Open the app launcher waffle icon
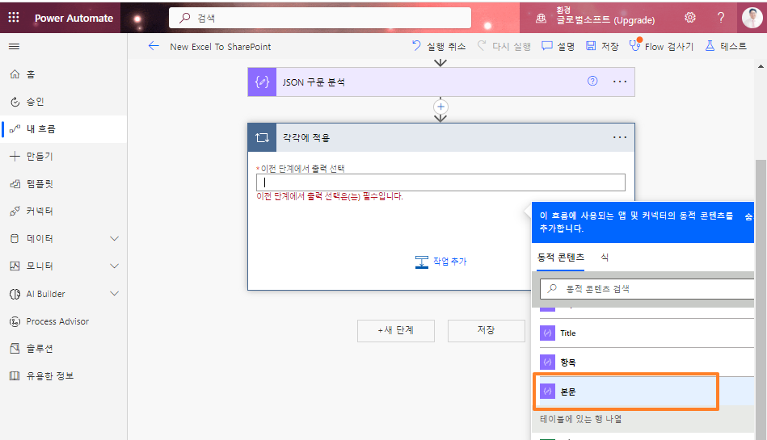767x440 pixels. [x=14, y=18]
